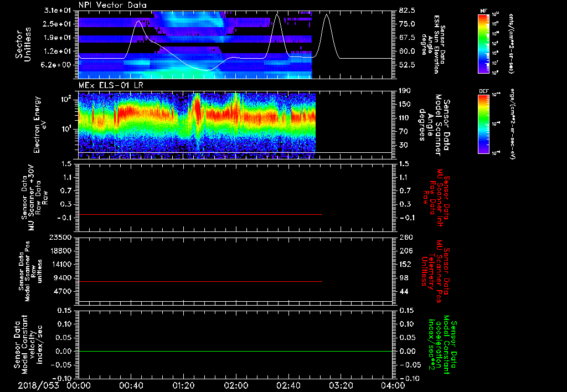Screen dimensions: 567x392
Task: Click the '02:40' time axis label
Action: 288,385
